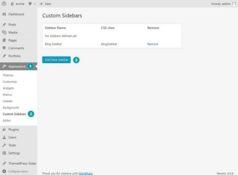Select Custom Sidebars submenu item
The image size is (238, 175).
14,114
